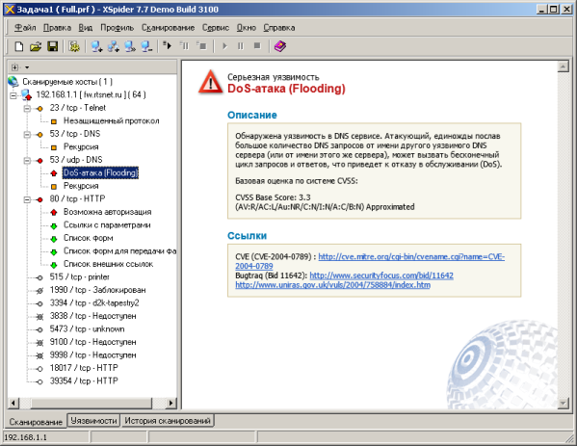Click the tree panel horizontal scrollbar right arrow
The height and width of the screenshot is (446, 577).
(x=170, y=403)
